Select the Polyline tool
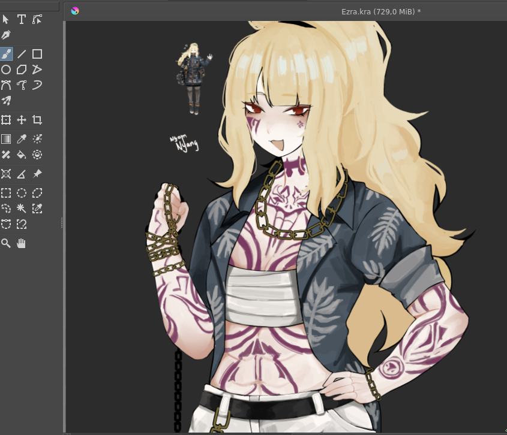 pyautogui.click(x=37, y=70)
